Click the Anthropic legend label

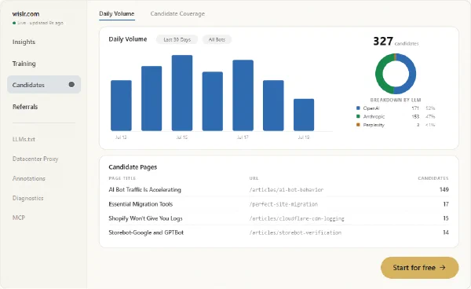click(374, 116)
